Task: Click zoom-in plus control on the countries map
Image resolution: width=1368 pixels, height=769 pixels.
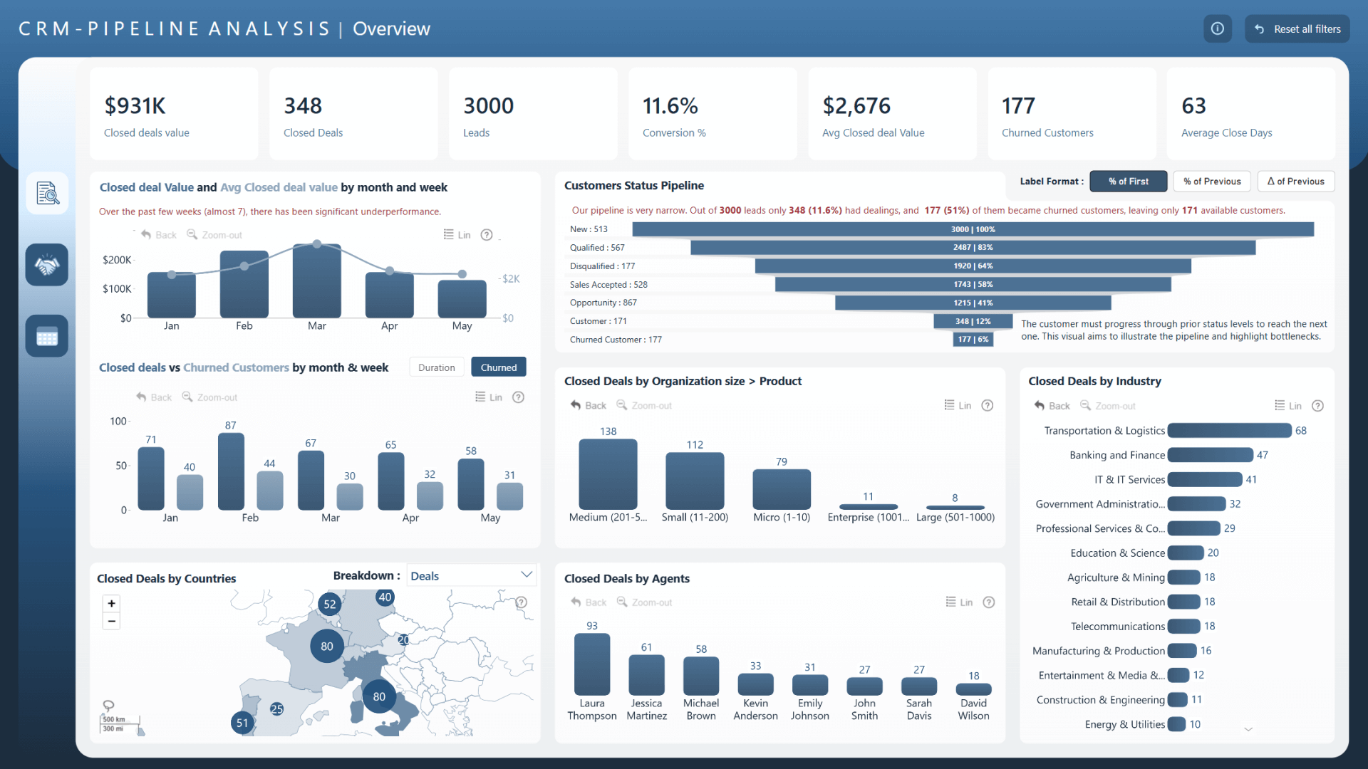Action: point(111,603)
